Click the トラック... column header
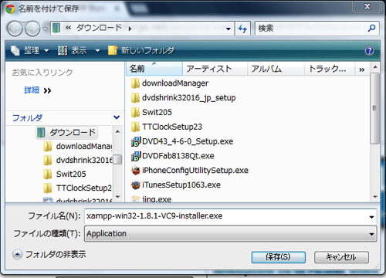386x278 pixels. [x=330, y=69]
